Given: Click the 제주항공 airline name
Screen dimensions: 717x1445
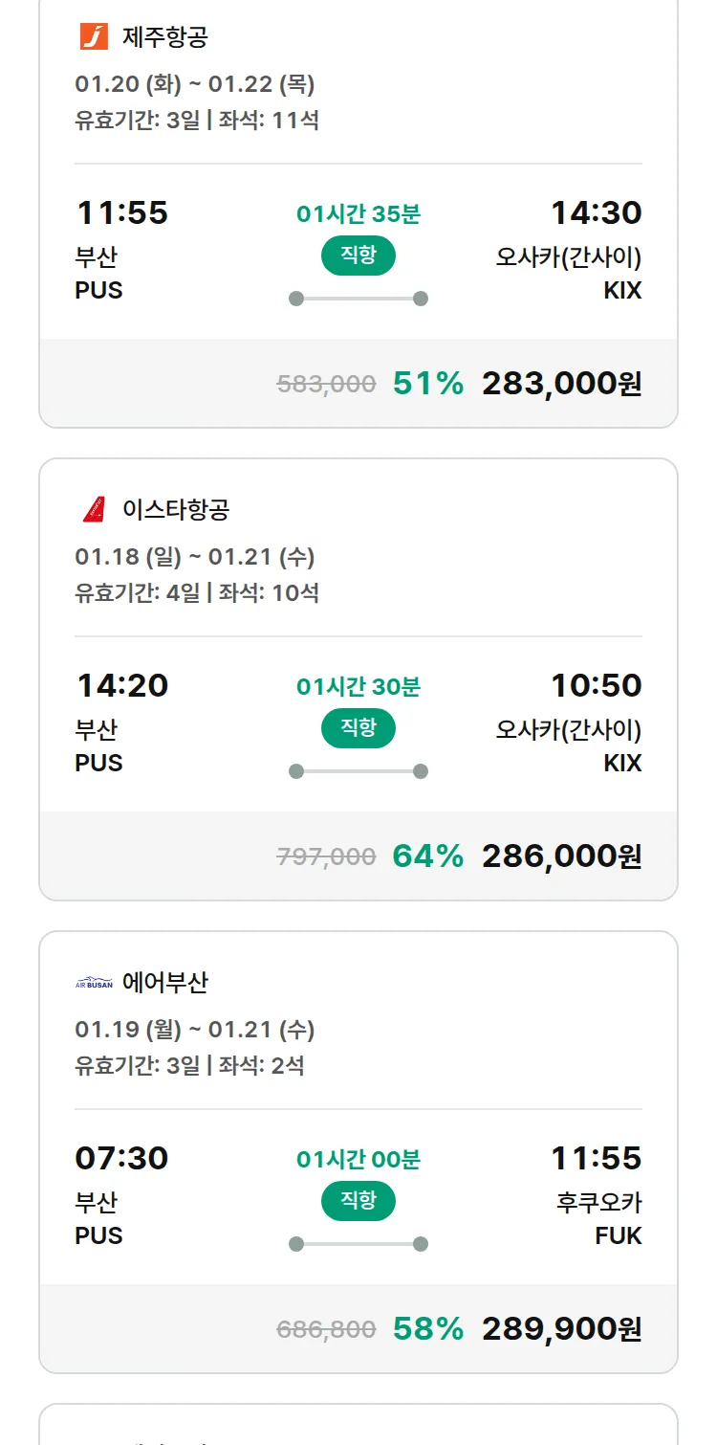Looking at the screenshot, I should pos(165,37).
